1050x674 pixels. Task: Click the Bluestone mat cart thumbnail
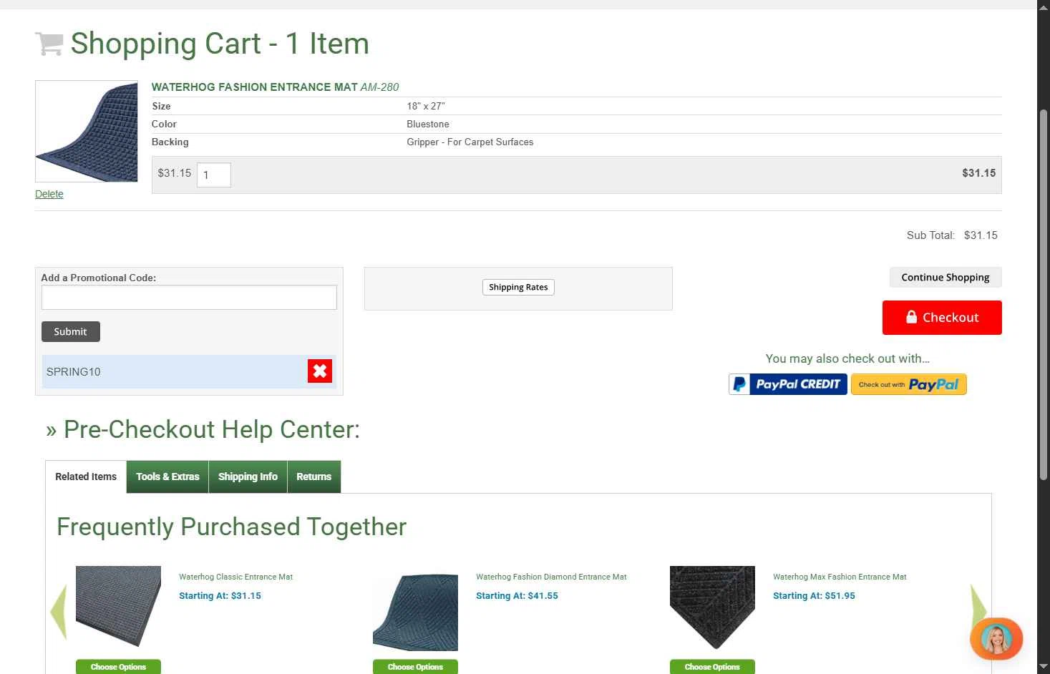coord(87,132)
